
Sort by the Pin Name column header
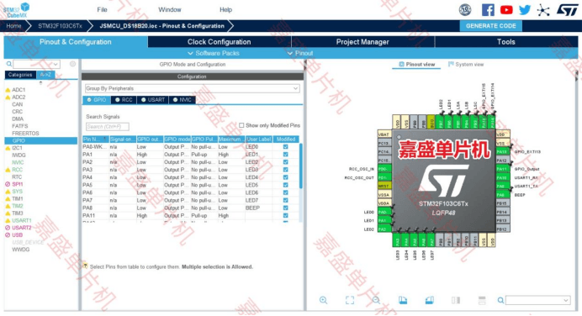[x=95, y=139]
